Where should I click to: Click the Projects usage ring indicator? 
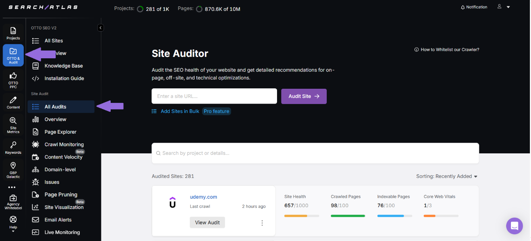click(140, 9)
